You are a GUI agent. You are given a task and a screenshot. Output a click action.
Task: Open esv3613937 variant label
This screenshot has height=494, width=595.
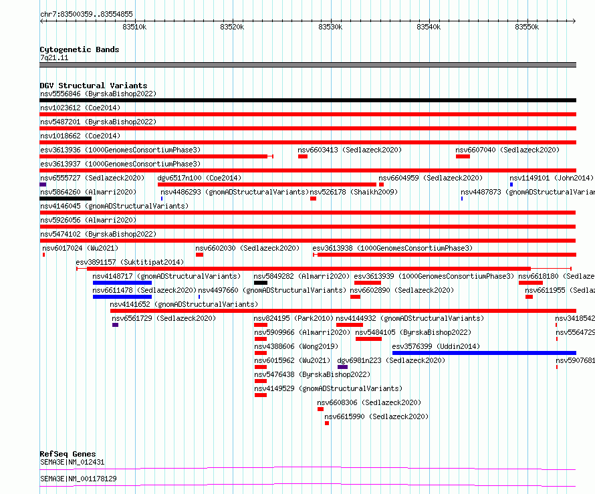pyautogui.click(x=120, y=164)
